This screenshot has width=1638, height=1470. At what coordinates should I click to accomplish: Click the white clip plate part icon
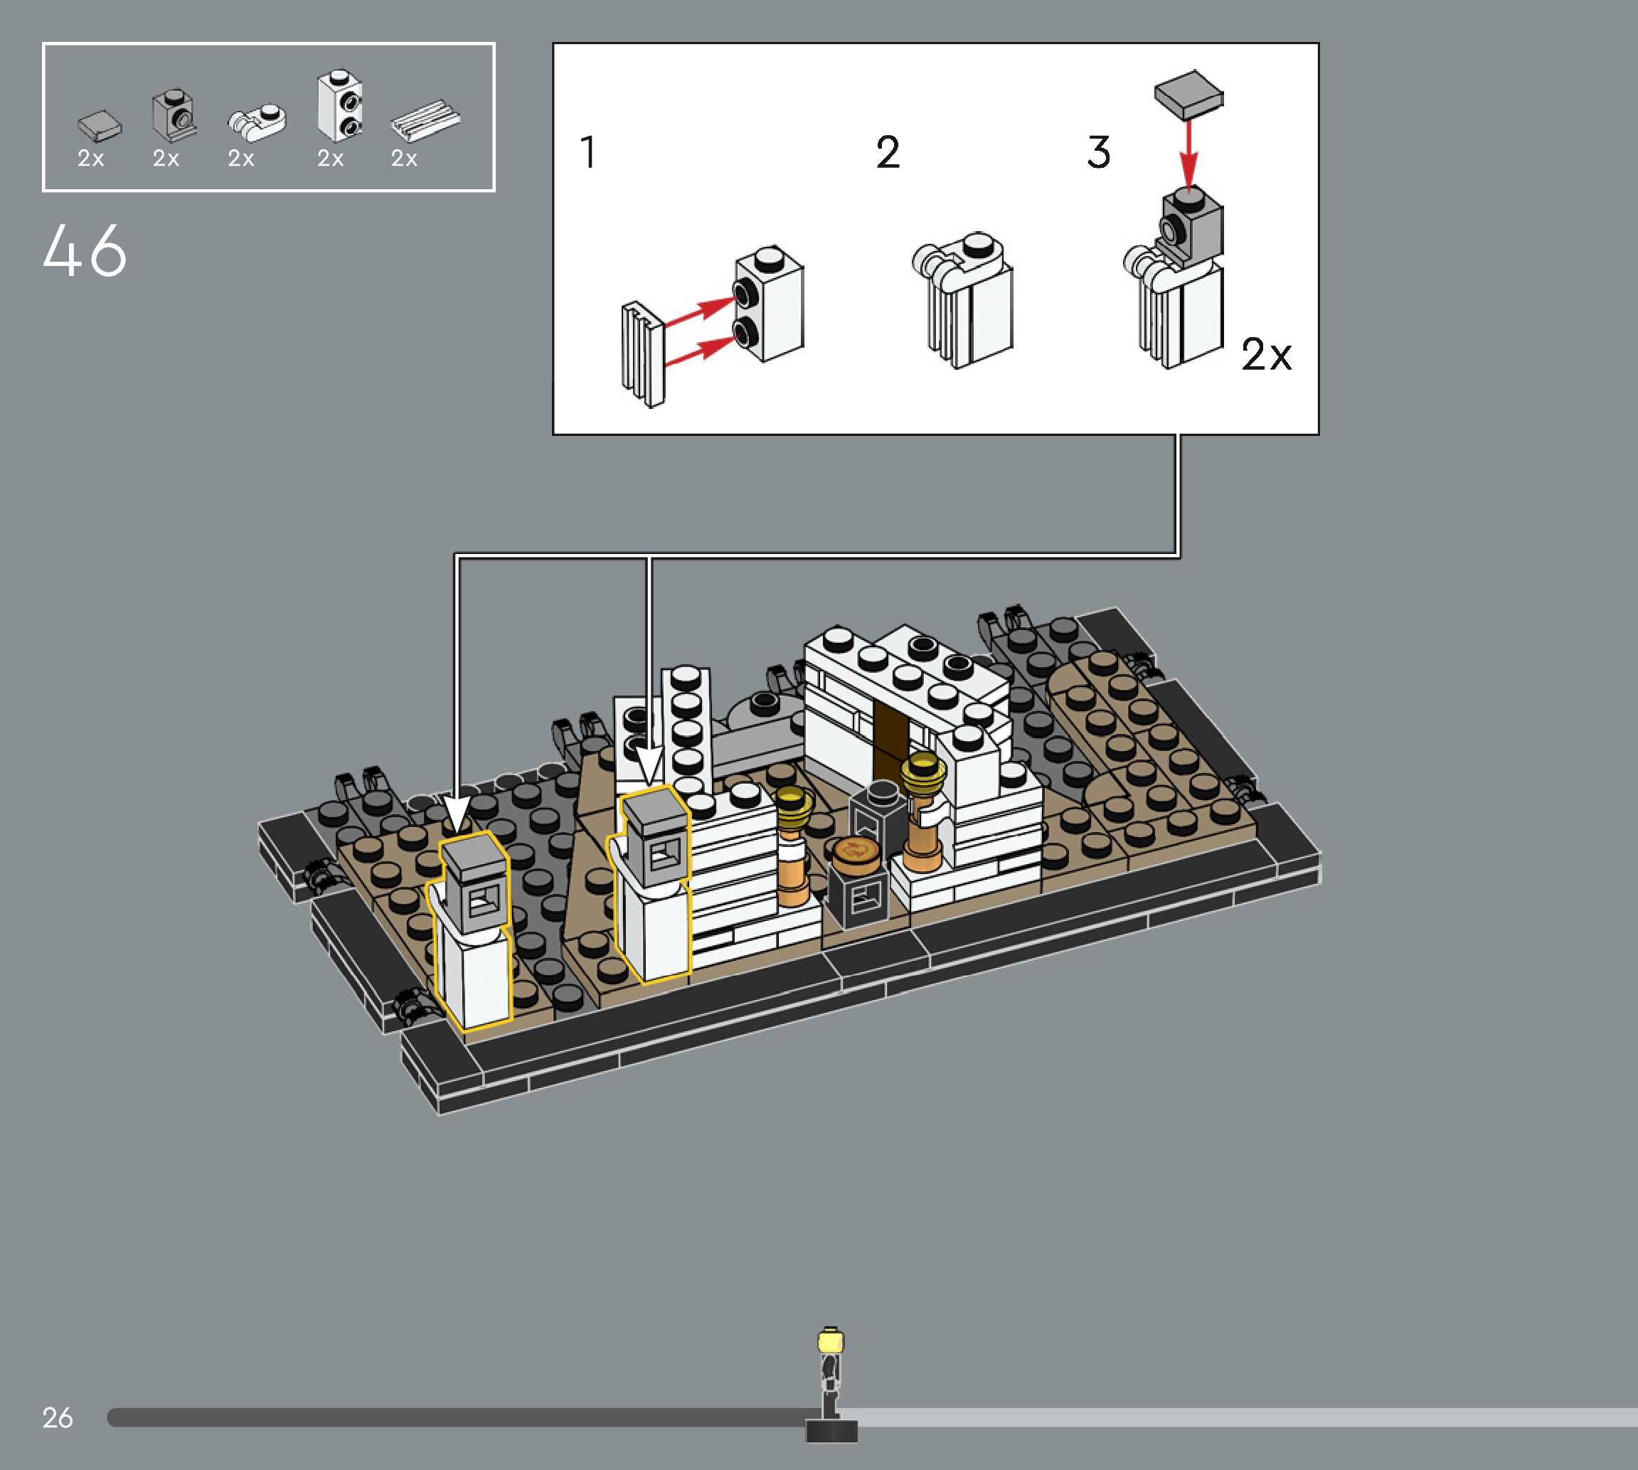(257, 121)
